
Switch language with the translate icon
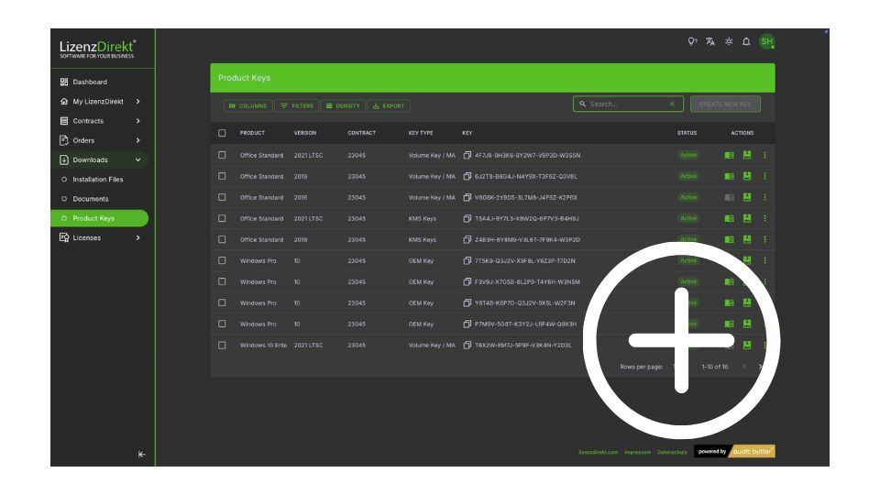pos(710,41)
